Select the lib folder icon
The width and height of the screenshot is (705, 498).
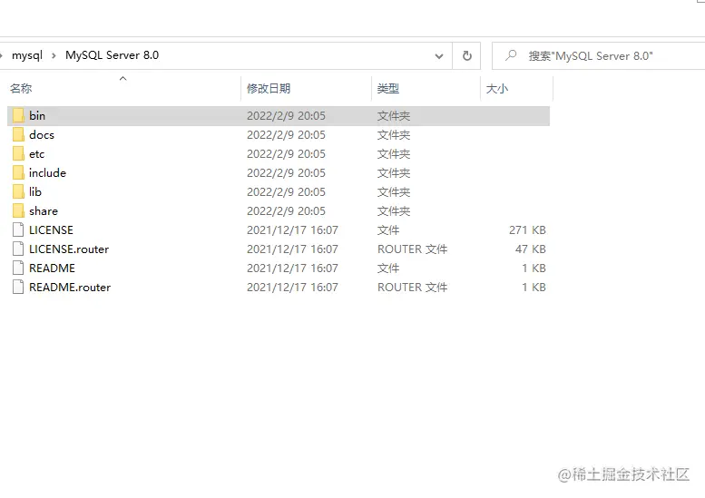pyautogui.click(x=18, y=192)
